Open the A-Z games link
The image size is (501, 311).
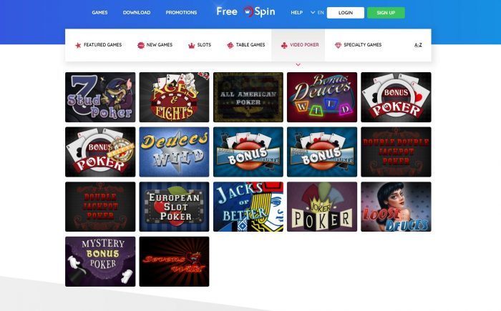click(418, 45)
